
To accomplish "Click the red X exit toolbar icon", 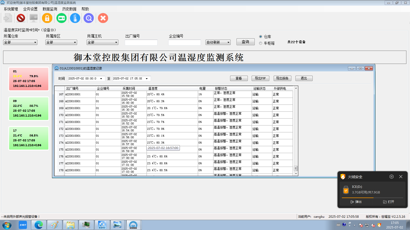I will [103, 18].
